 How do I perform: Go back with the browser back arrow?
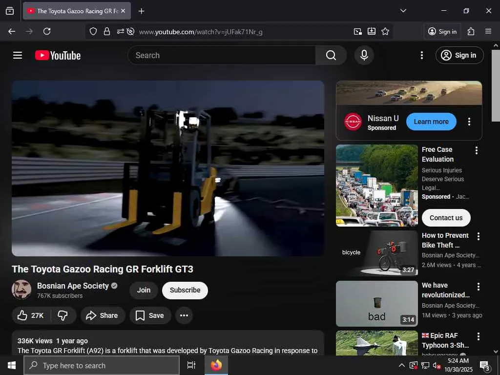point(12,31)
